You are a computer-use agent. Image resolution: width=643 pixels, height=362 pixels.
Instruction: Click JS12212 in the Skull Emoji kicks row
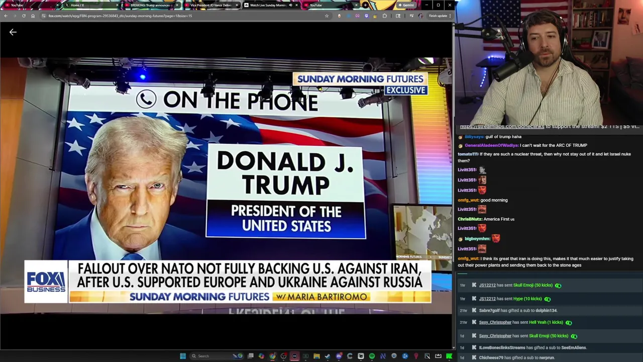click(487, 285)
